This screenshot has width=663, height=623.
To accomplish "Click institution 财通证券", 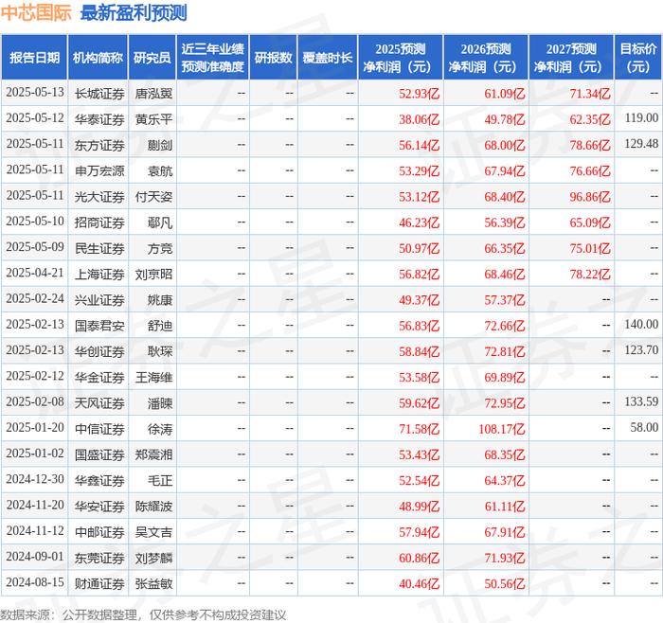I will tap(99, 583).
